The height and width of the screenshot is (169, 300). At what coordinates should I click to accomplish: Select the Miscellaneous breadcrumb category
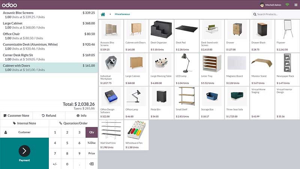click(122, 14)
